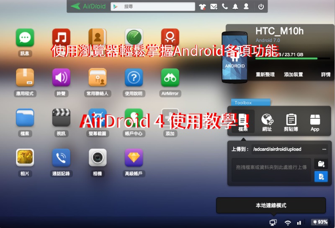Screen dimensions: 335x228
Task: Open the 訊息 messages app icon
Action: [25, 38]
